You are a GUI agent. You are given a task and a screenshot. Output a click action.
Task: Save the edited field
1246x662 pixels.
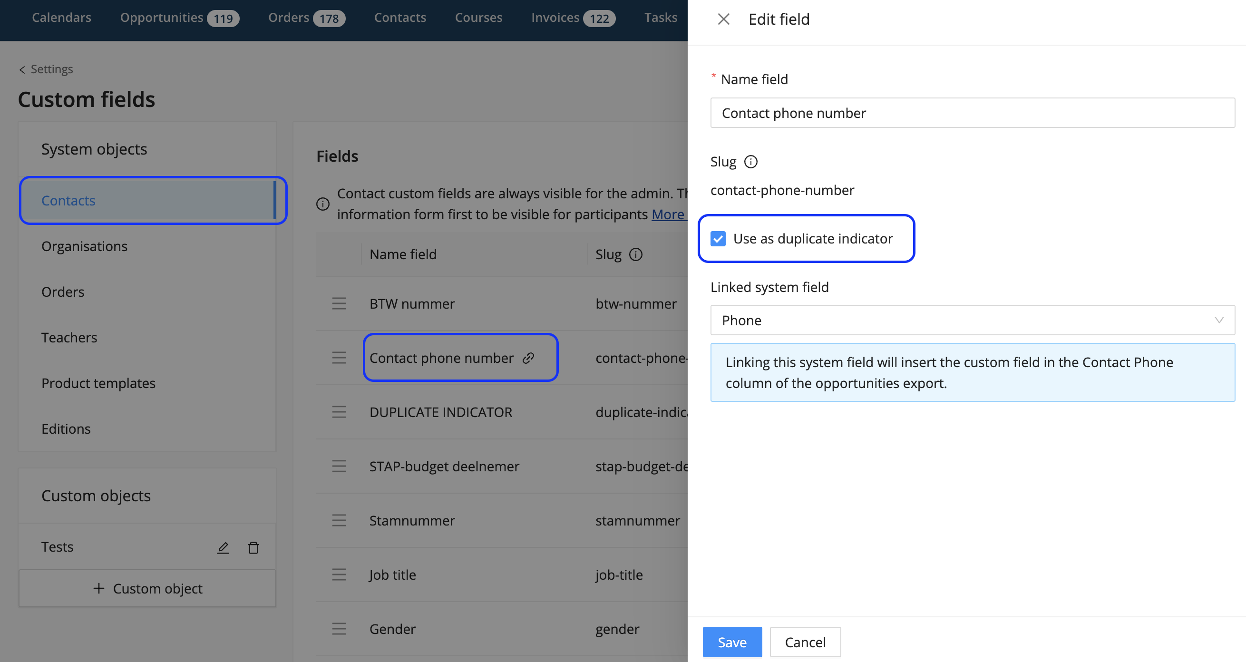click(732, 642)
